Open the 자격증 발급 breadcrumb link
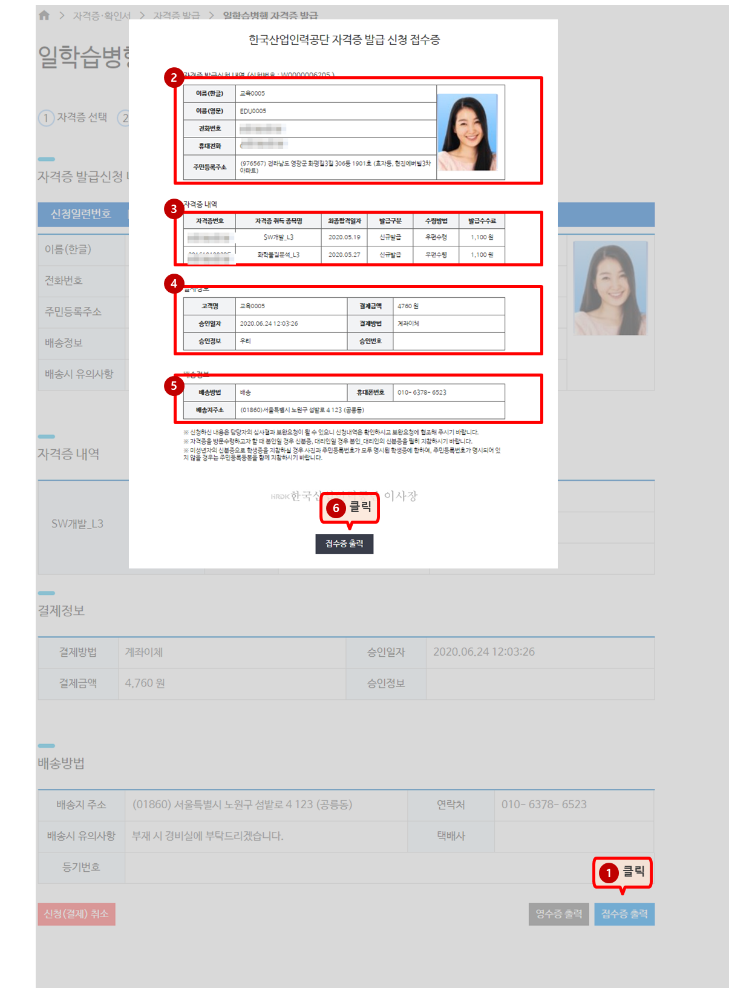Screen dimensions: 729x988 [176, 16]
